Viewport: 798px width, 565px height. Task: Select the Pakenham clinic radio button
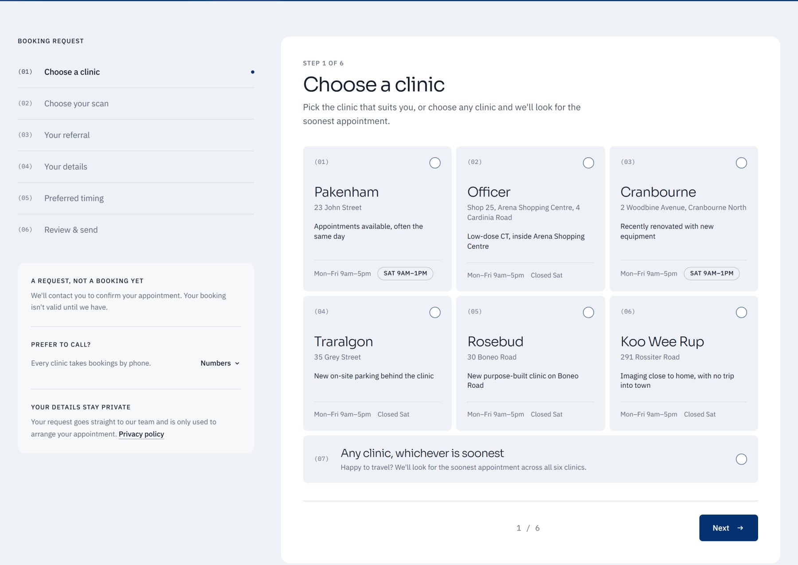tap(435, 163)
